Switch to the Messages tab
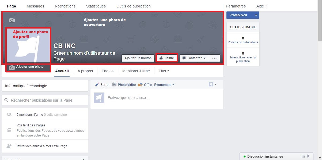 point(35,6)
